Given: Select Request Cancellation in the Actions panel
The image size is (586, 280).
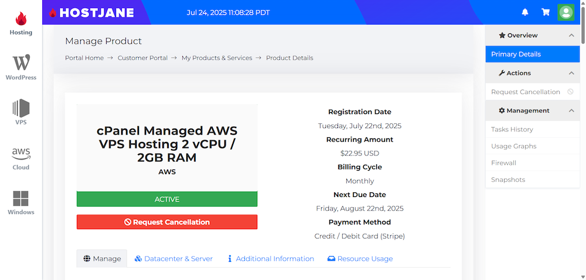Looking at the screenshot, I should pos(533,92).
